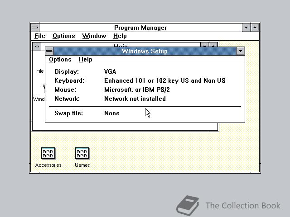Click the 'Display:' label
The image size is (290, 217).
[67, 71]
